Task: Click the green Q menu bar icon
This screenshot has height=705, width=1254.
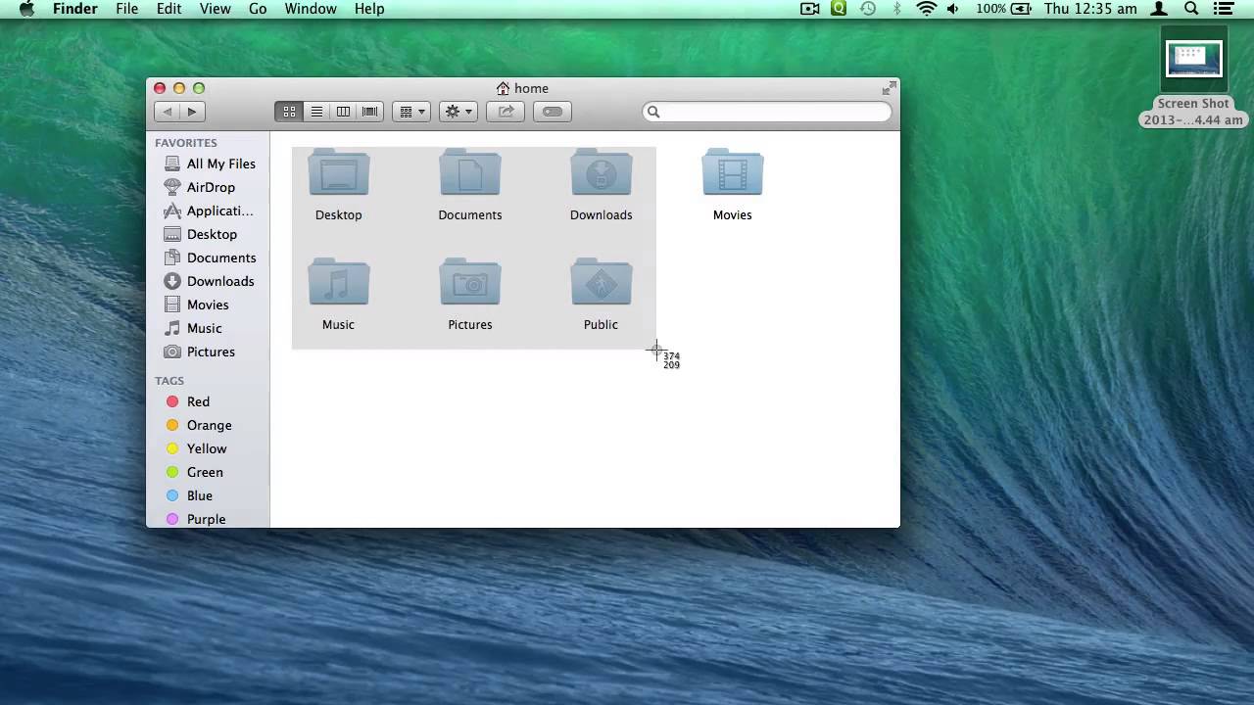Action: pyautogui.click(x=839, y=9)
